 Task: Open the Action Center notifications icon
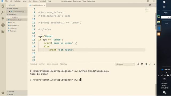pyautogui.click(x=165, y=93)
